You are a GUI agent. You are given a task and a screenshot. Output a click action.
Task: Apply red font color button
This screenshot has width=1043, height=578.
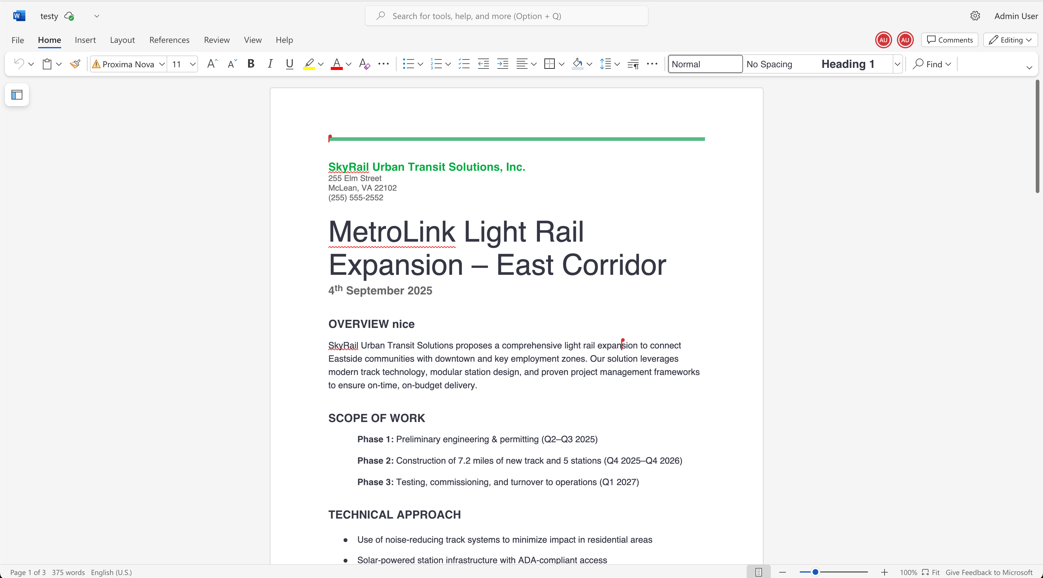(337, 64)
